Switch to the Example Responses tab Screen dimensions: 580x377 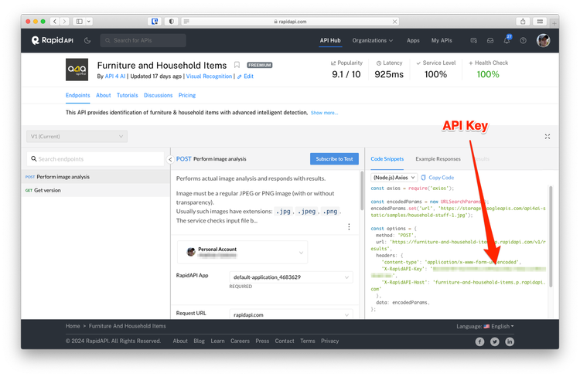(438, 159)
